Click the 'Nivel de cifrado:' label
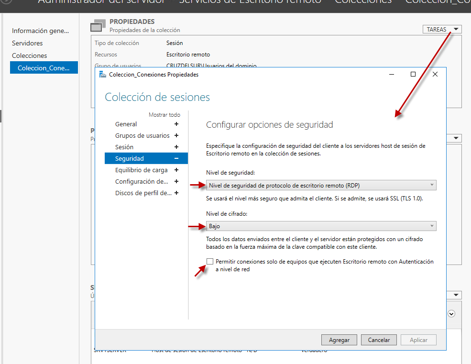 pyautogui.click(x=227, y=214)
